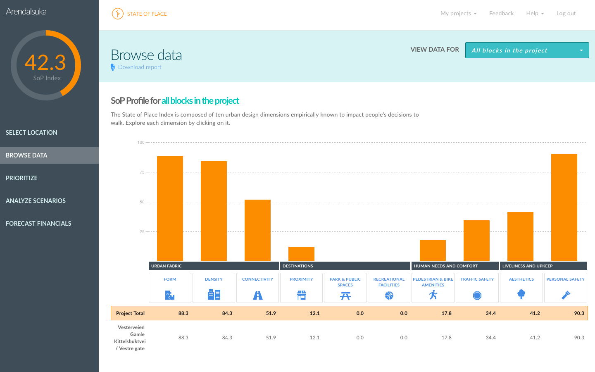Select the Density buildings icon
Viewport: 595px width, 372px height.
coord(214,294)
